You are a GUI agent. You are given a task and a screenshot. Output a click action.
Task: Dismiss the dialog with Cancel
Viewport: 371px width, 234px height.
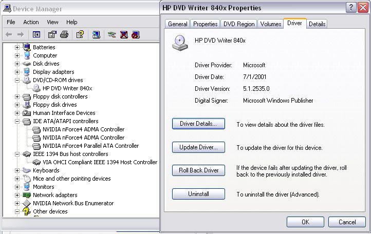[x=347, y=222]
